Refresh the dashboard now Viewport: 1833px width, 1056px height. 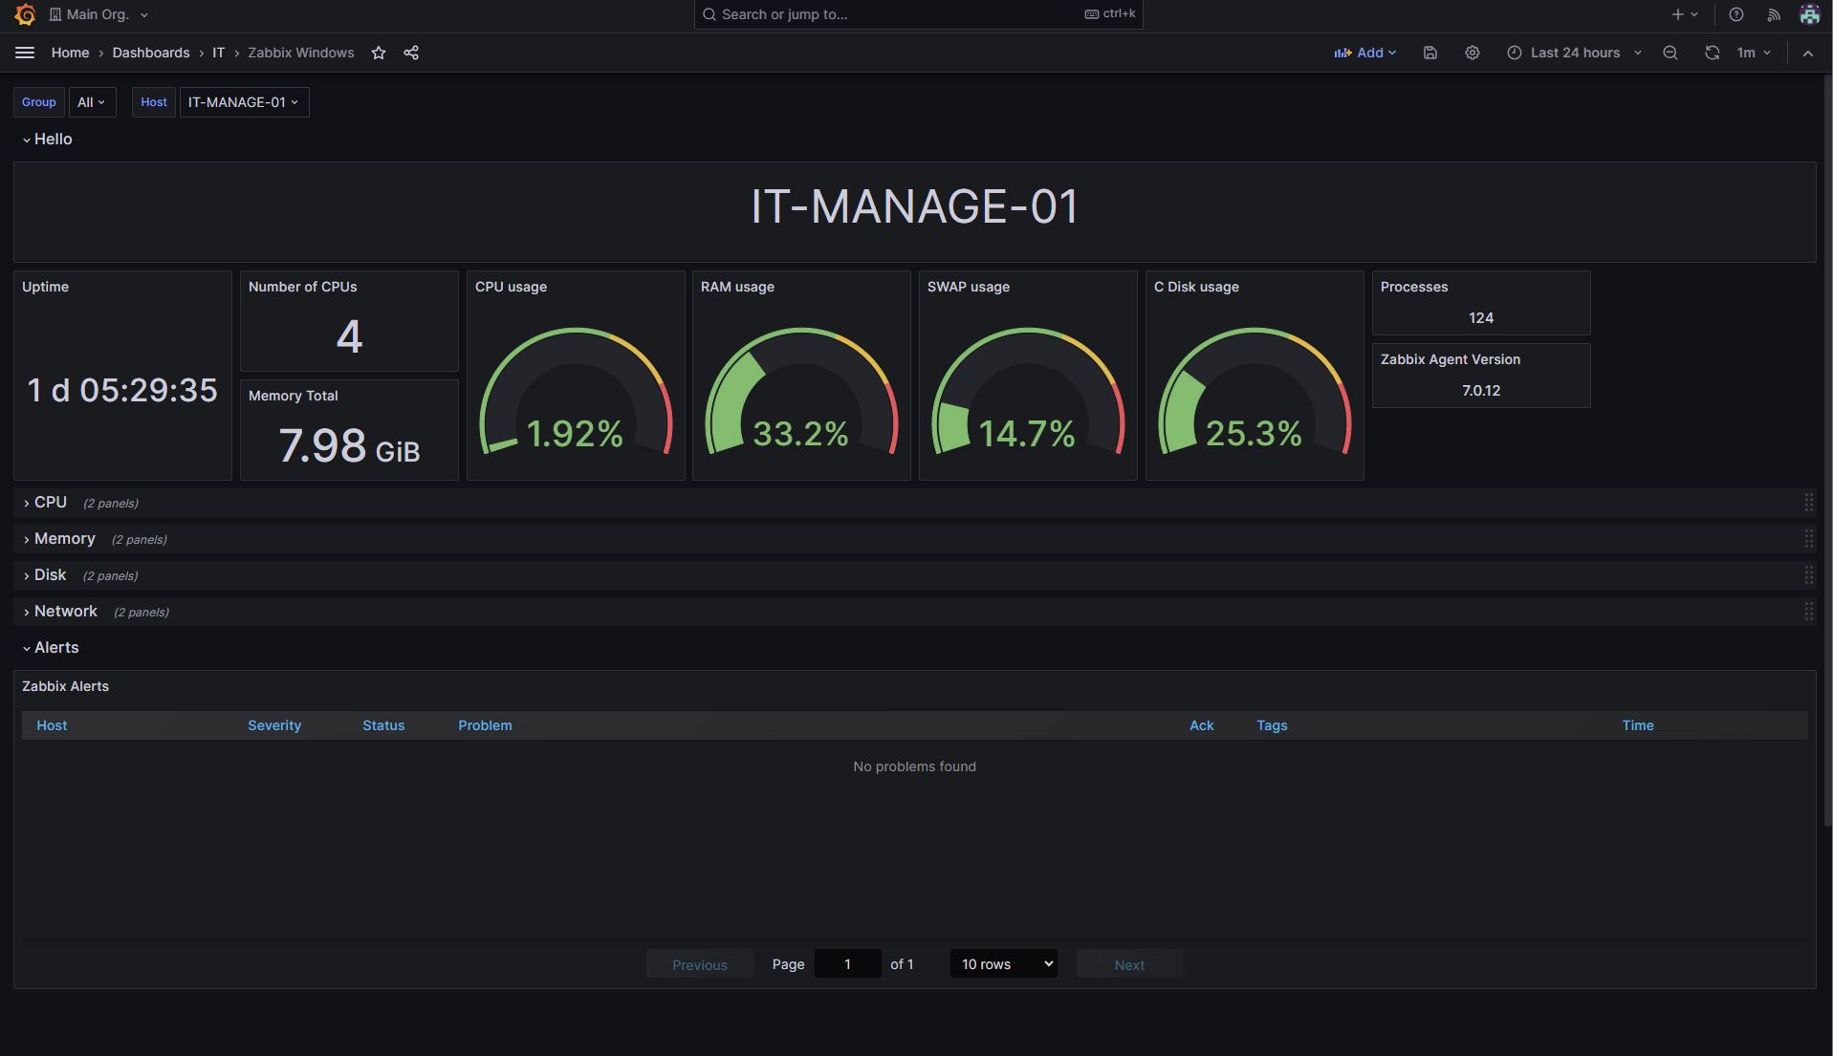(1713, 53)
